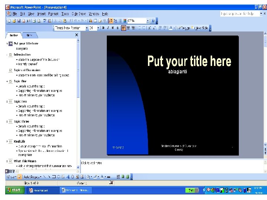Click the 'Type a question for help' box

pos(239,14)
